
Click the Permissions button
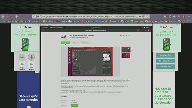pos(85,43)
